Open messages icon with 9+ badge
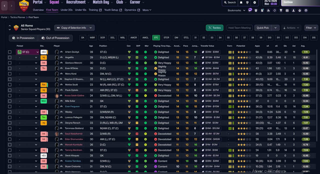 [x=250, y=10]
